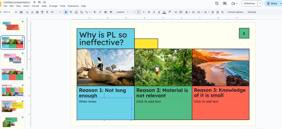The height and width of the screenshot is (129, 282).
Task: Open the comments panel icon
Action: point(225,4)
